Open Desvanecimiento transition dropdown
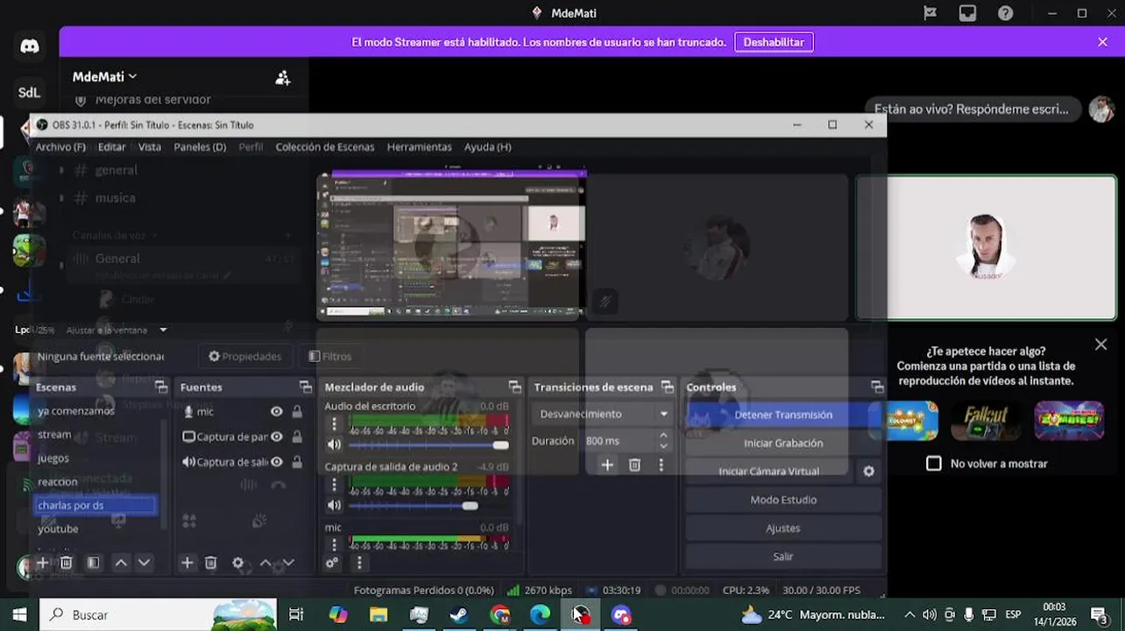 pos(604,414)
